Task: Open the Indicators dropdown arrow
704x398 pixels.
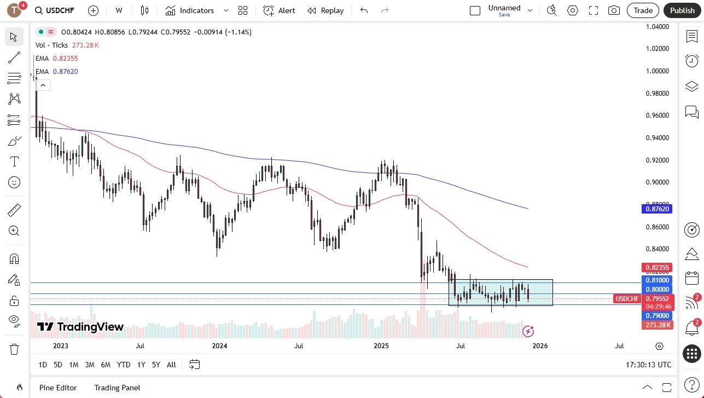Action: tap(225, 10)
